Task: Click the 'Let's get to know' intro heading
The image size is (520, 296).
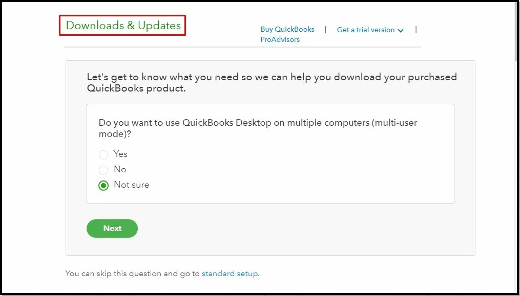Action: pyautogui.click(x=272, y=82)
